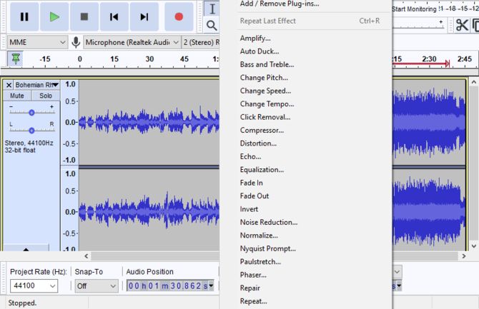479x309 pixels.
Task: Choose Noise Reduction from the effects menu
Action: tap(269, 222)
